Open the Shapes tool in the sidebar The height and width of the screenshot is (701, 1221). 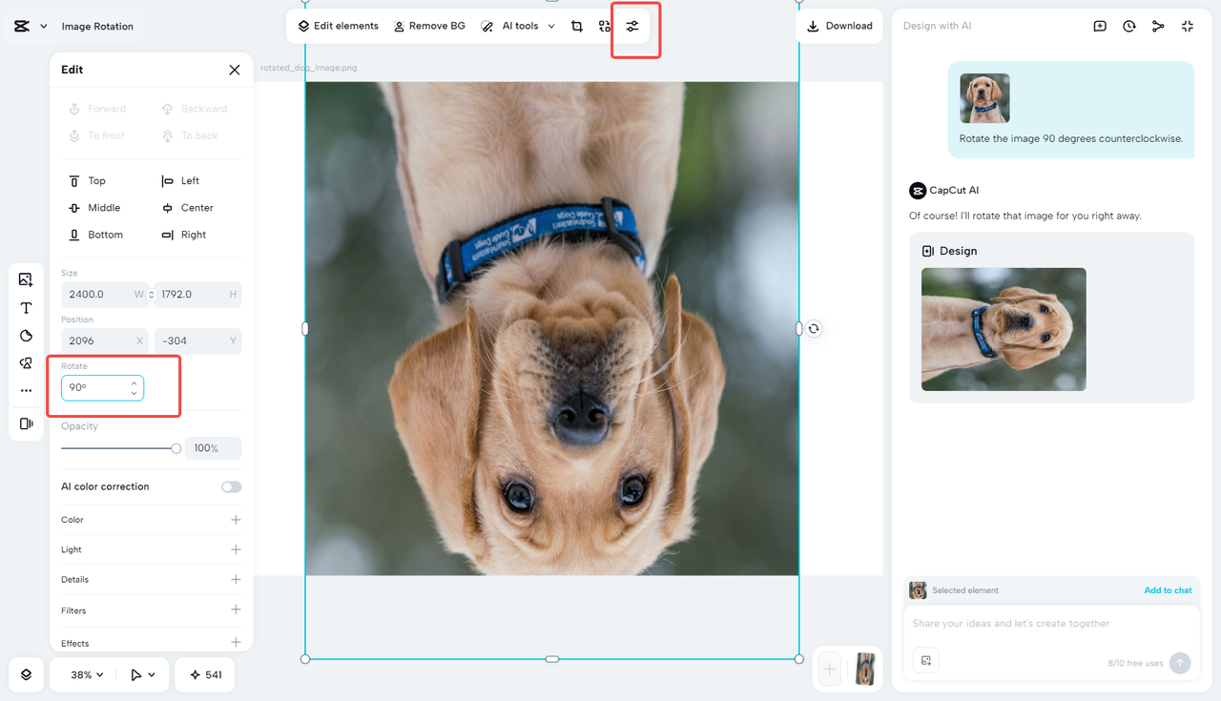(26, 336)
